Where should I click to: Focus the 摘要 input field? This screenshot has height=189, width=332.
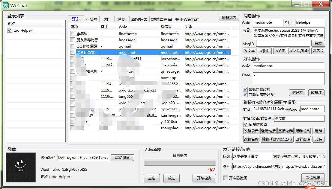[304, 156]
